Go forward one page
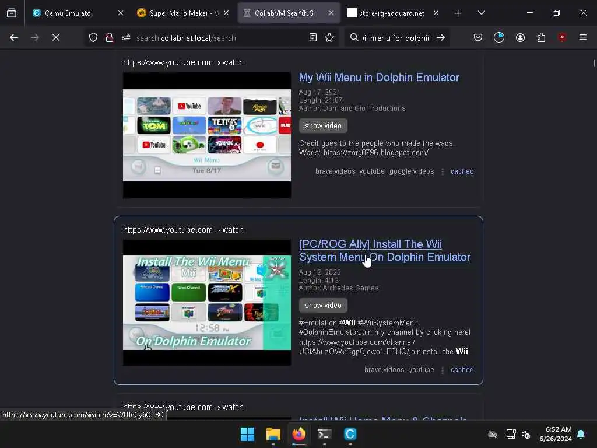Screen dimensions: 597x448 (34, 37)
